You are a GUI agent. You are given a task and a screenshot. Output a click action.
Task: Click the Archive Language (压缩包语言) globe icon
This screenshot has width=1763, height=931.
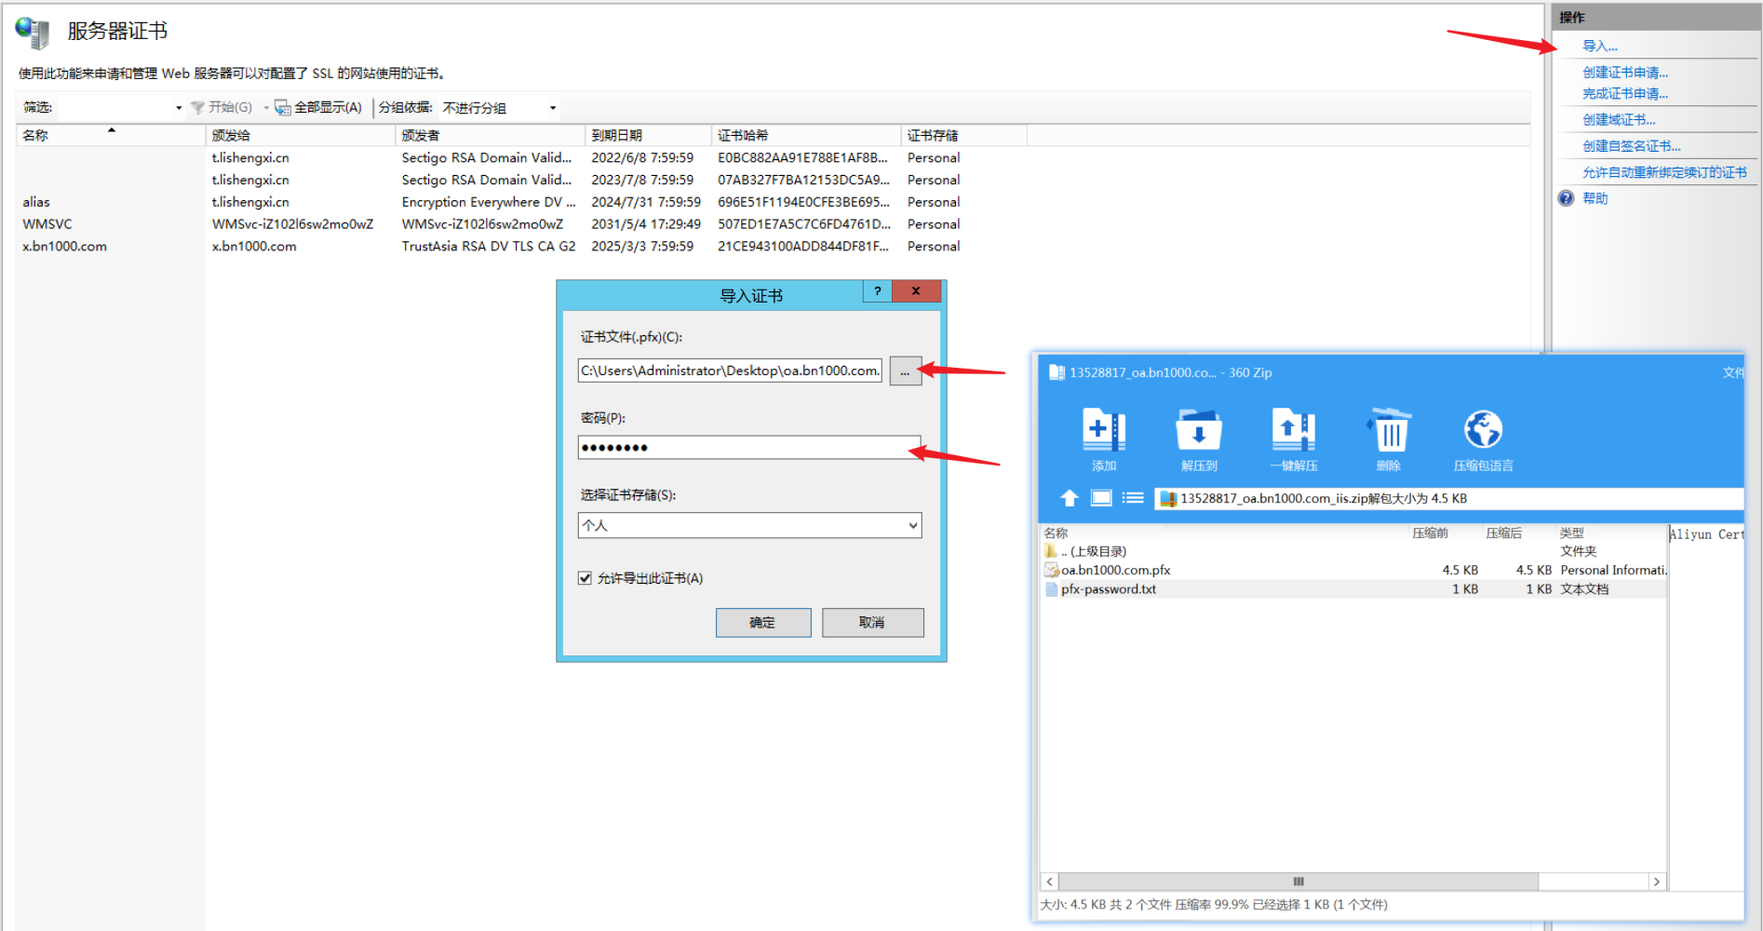[x=1483, y=430]
